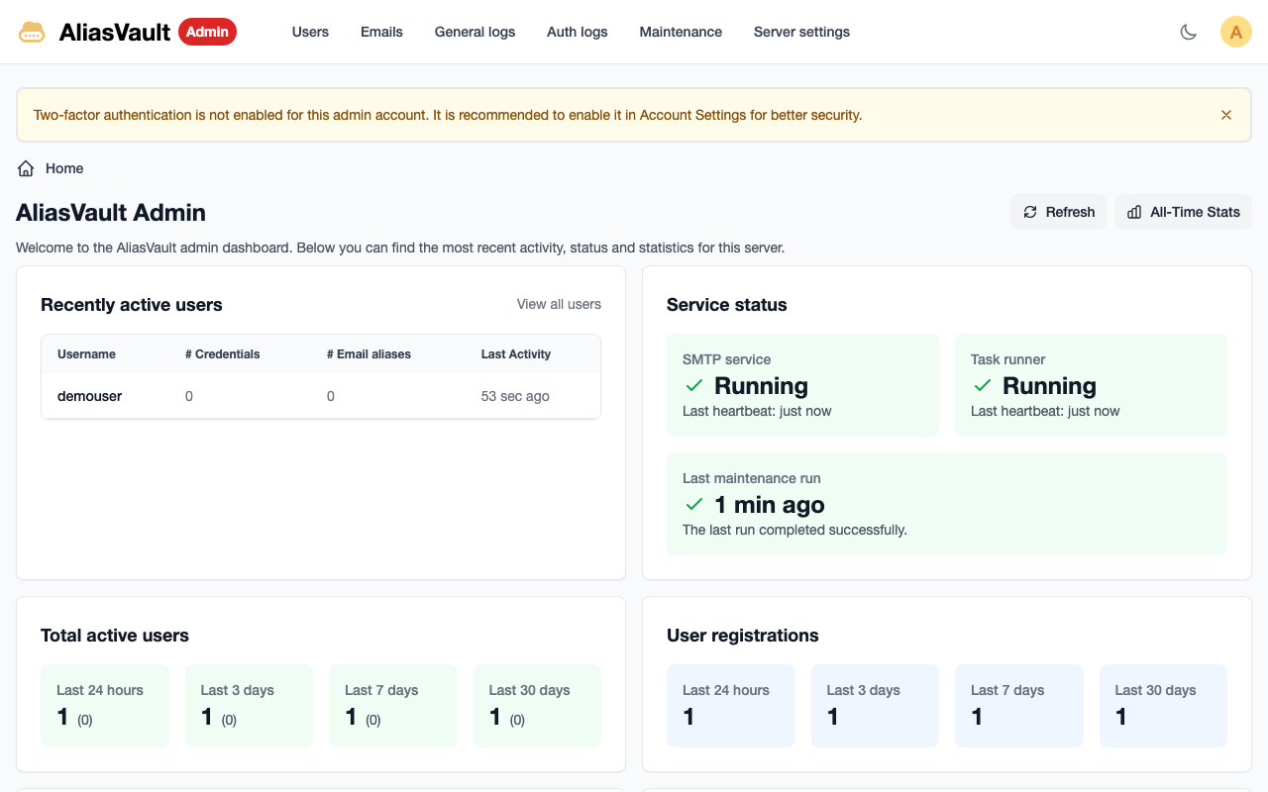The image size is (1268, 792).
Task: Click the Task runner 'Running' status text
Action: tap(1049, 386)
